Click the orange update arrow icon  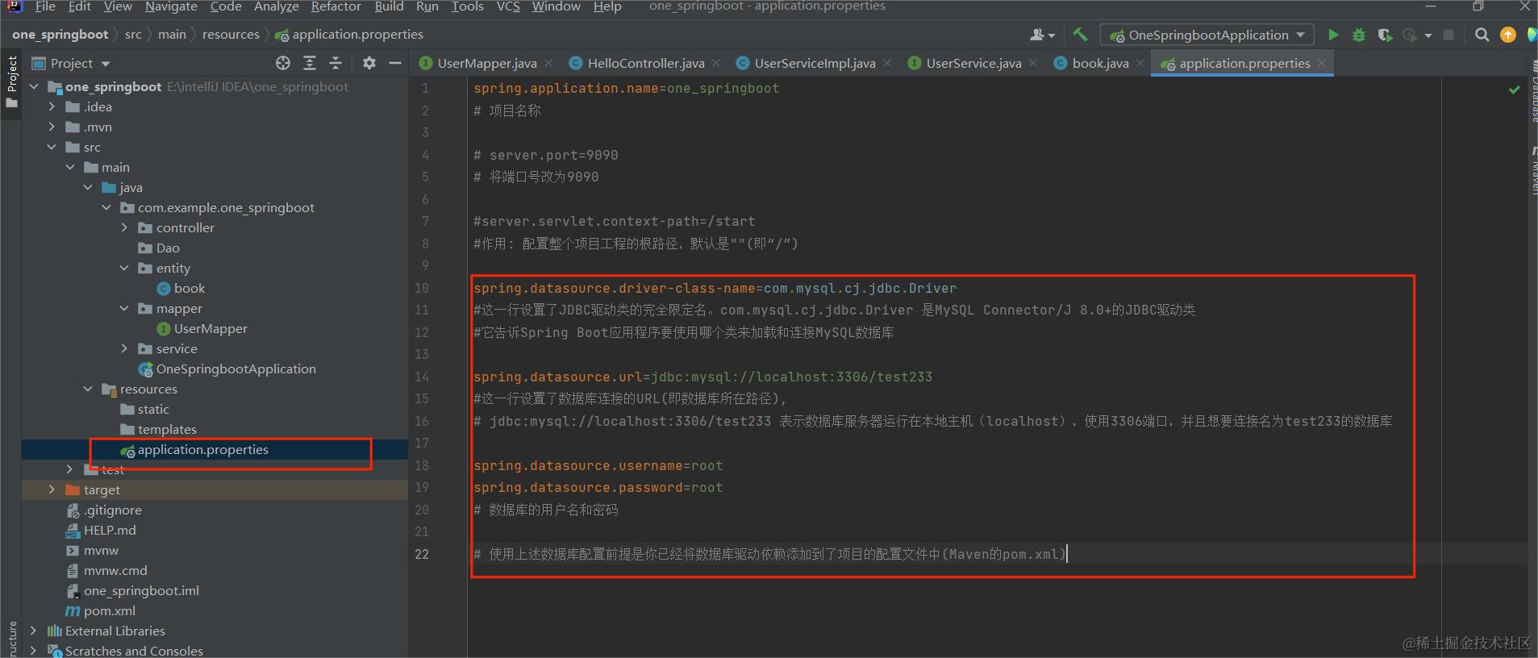1507,35
